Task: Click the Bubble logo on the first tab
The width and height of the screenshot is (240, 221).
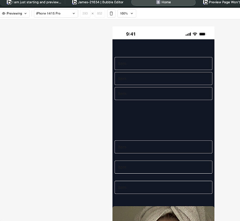Action: click(9, 2)
